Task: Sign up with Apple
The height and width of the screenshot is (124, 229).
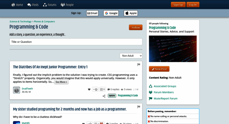Action: [x=131, y=13]
